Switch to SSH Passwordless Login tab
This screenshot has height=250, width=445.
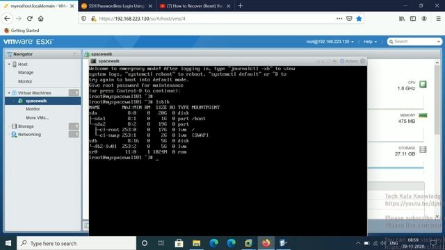click(116, 6)
